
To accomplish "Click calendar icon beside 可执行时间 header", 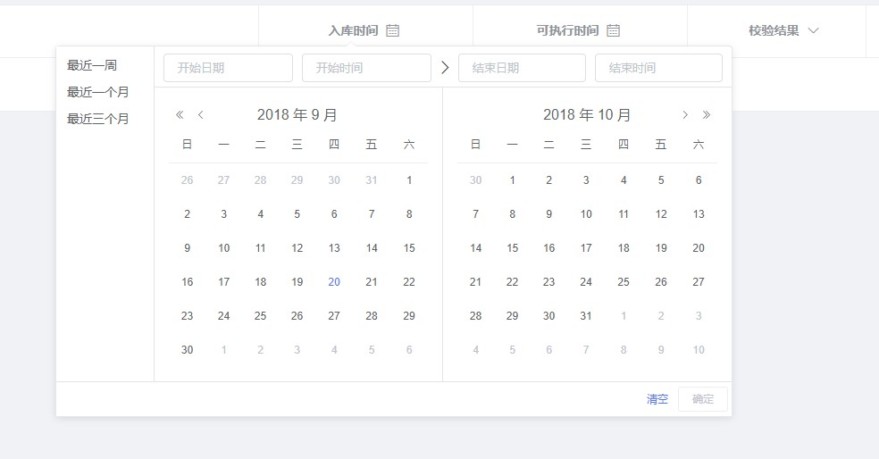I will (x=614, y=30).
